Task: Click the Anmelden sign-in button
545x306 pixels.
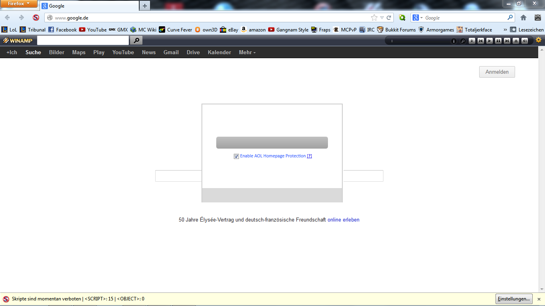Action: click(x=497, y=72)
